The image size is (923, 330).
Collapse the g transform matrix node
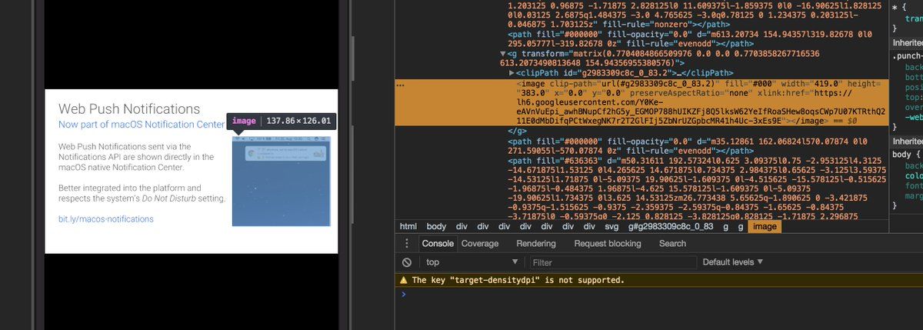503,54
